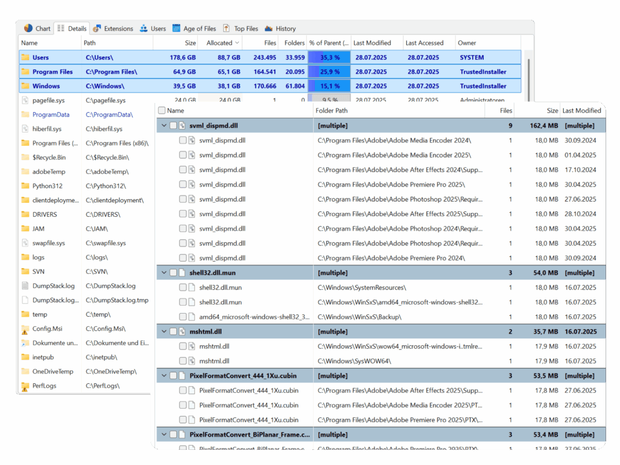Click the PerfLogs warning folder icon

point(25,386)
